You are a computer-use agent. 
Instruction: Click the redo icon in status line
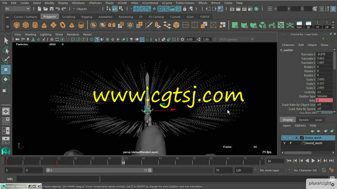click(x=64, y=9)
